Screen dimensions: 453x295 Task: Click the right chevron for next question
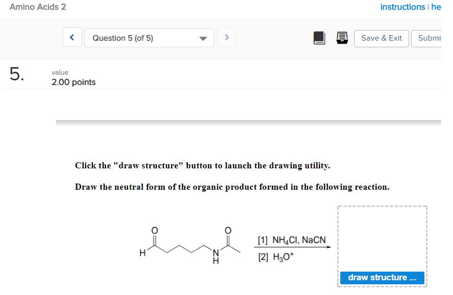click(226, 37)
